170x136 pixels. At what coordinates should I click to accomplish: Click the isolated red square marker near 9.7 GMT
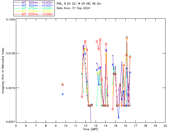(62, 84)
